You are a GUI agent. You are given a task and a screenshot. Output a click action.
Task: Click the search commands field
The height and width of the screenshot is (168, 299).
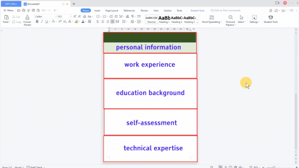[x=227, y=11]
